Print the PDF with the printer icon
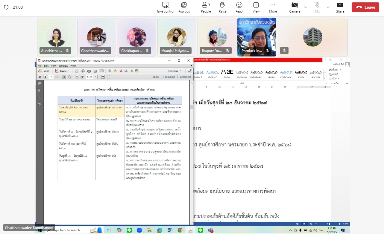The image size is (384, 234). [x=89, y=71]
